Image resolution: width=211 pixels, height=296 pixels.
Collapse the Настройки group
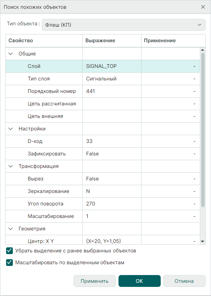[11, 129]
